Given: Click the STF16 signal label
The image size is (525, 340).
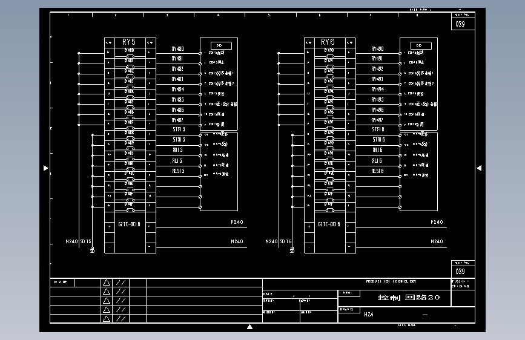Looking at the screenshot, I should [x=378, y=129].
